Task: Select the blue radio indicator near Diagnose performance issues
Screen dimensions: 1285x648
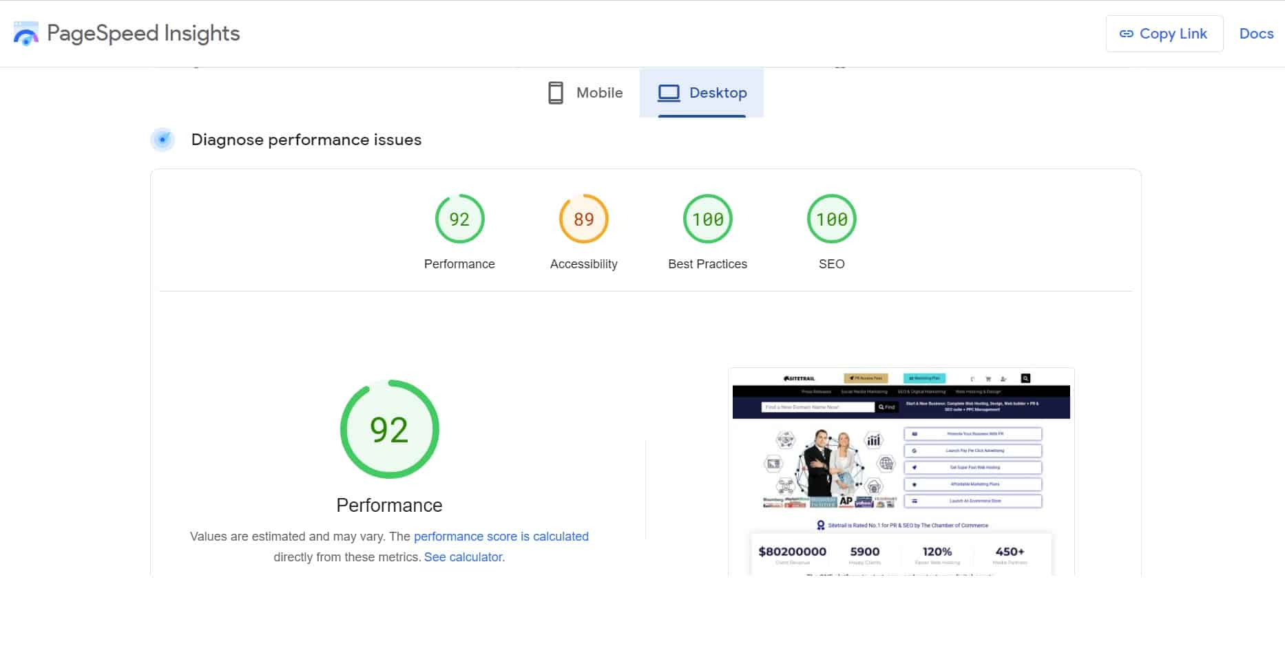Action: coord(163,140)
